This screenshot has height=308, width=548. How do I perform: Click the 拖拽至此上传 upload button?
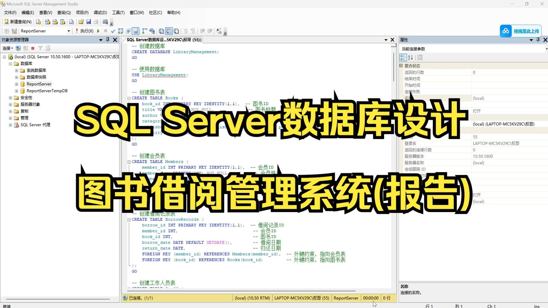pos(521,31)
